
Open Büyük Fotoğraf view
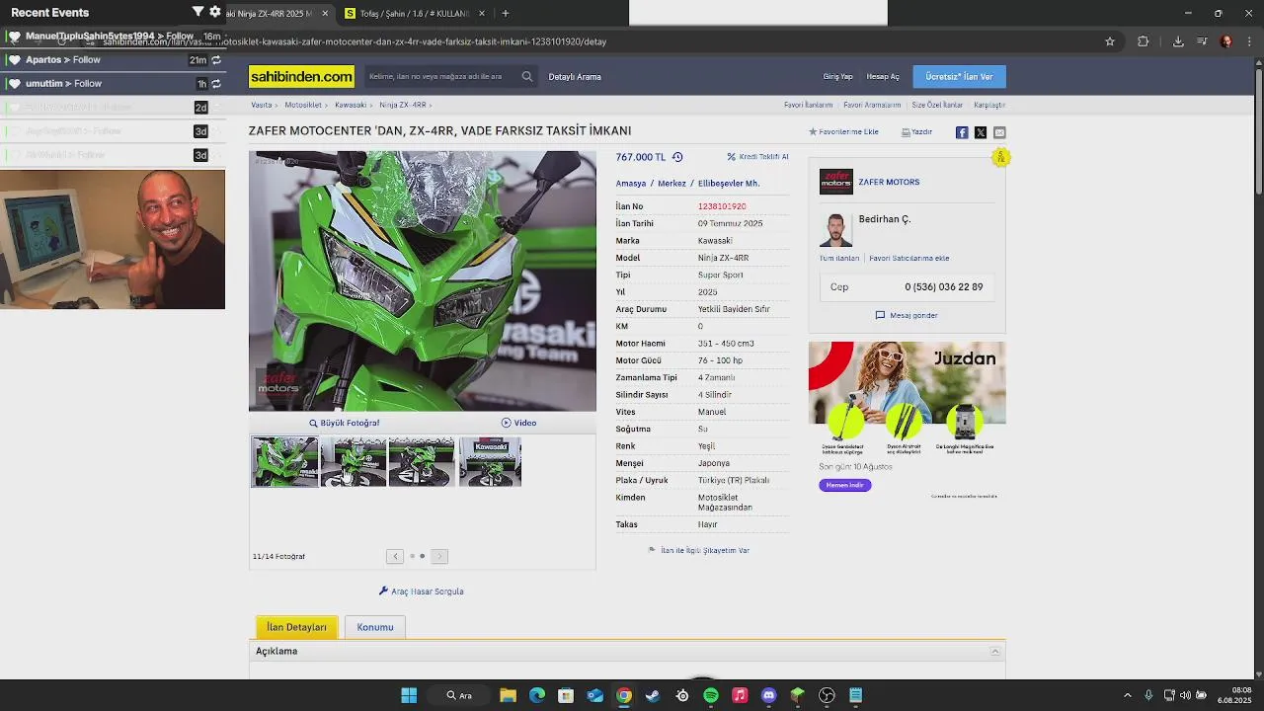(344, 423)
